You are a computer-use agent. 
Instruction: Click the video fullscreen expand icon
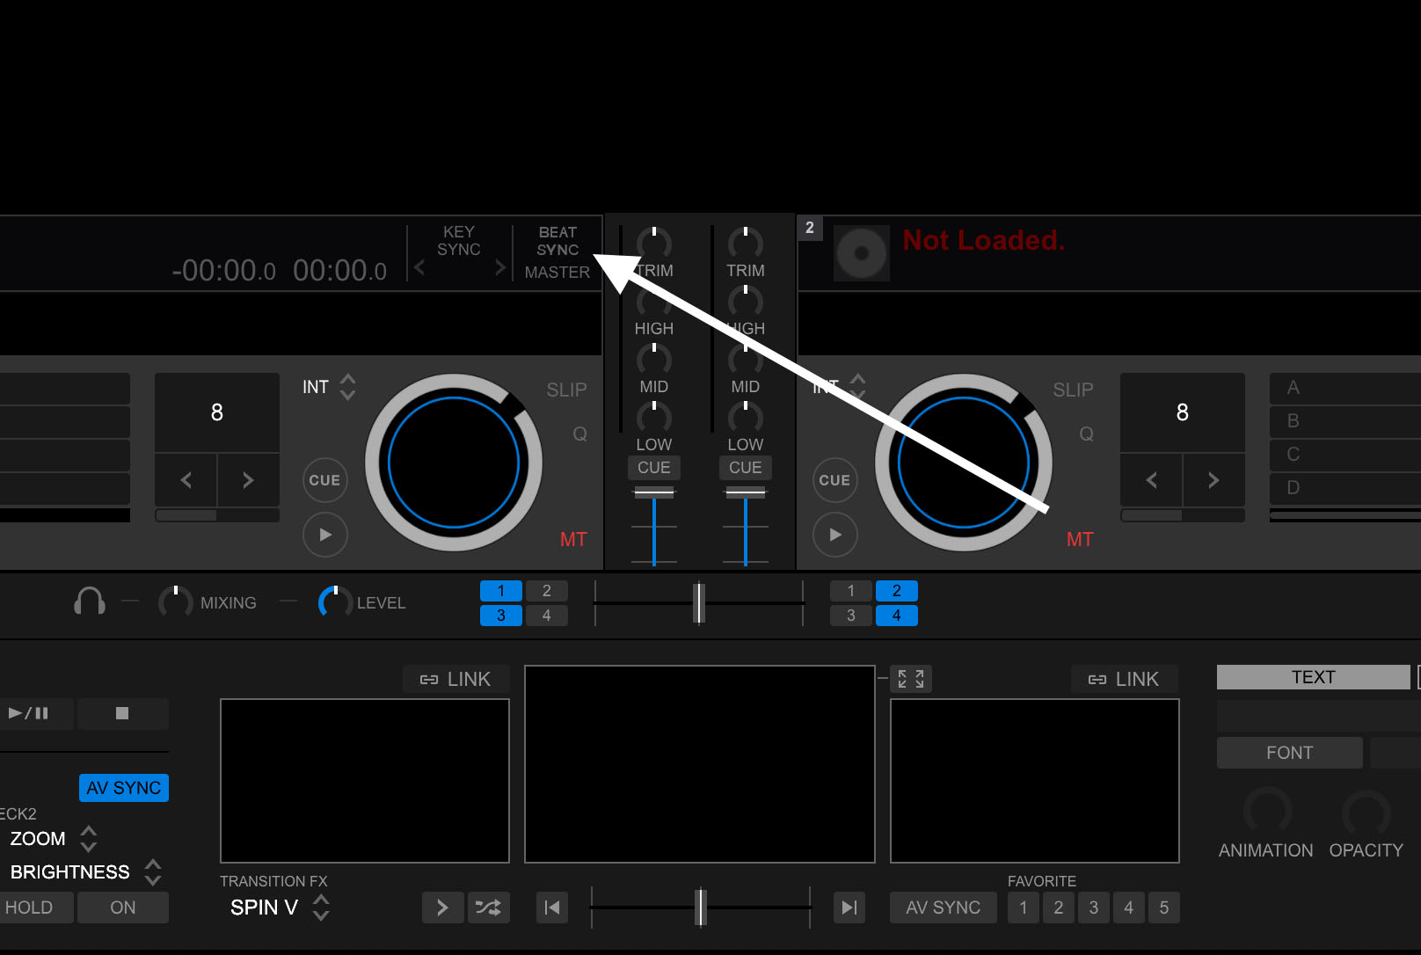coord(910,679)
